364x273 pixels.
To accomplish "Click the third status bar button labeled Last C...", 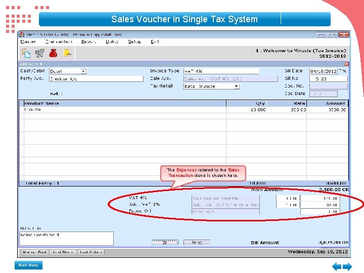I will (x=91, y=252).
